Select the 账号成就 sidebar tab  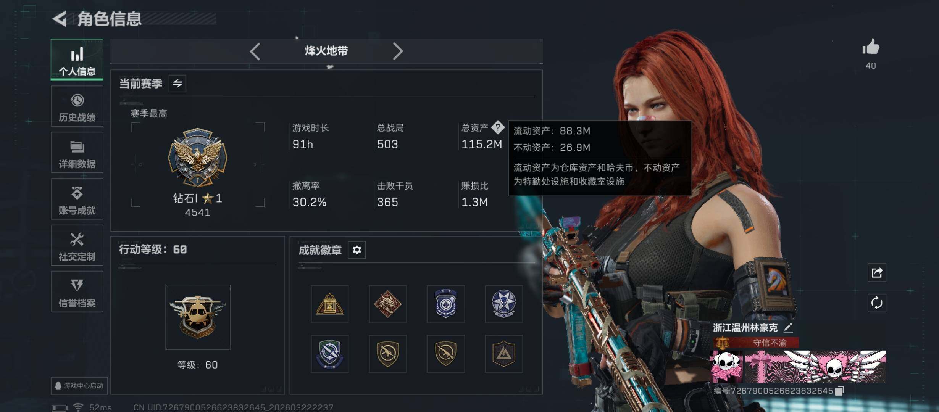[77, 199]
